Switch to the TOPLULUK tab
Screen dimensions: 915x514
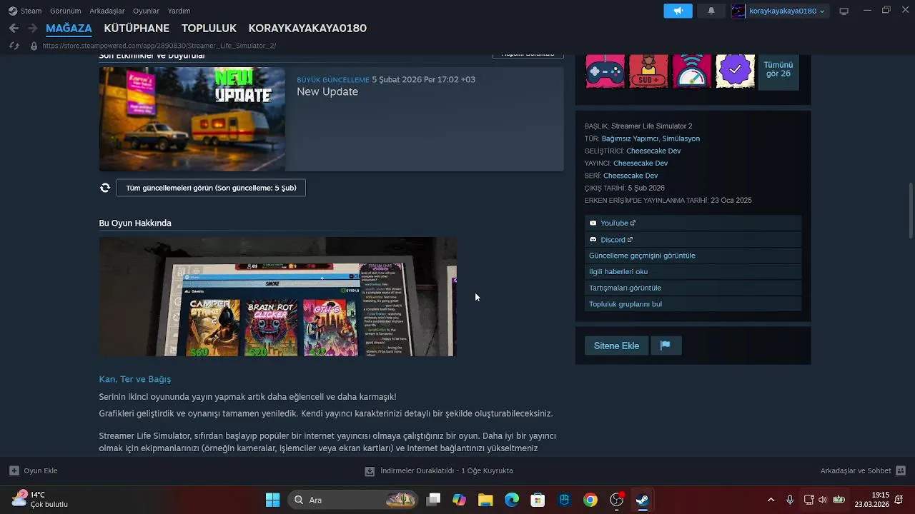[209, 29]
